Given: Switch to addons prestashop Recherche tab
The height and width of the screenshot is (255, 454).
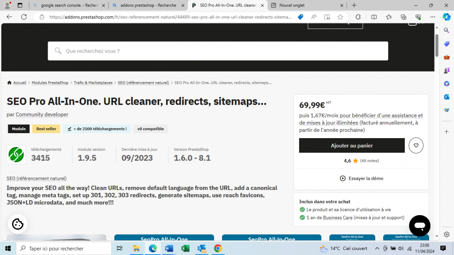Looking at the screenshot, I should [148, 5].
